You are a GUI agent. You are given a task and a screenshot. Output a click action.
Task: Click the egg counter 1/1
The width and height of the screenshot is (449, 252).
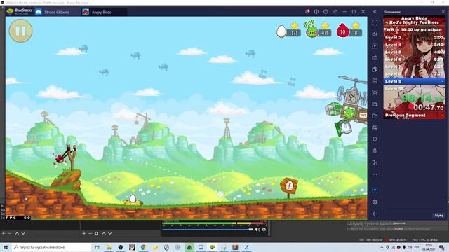pyautogui.click(x=288, y=31)
